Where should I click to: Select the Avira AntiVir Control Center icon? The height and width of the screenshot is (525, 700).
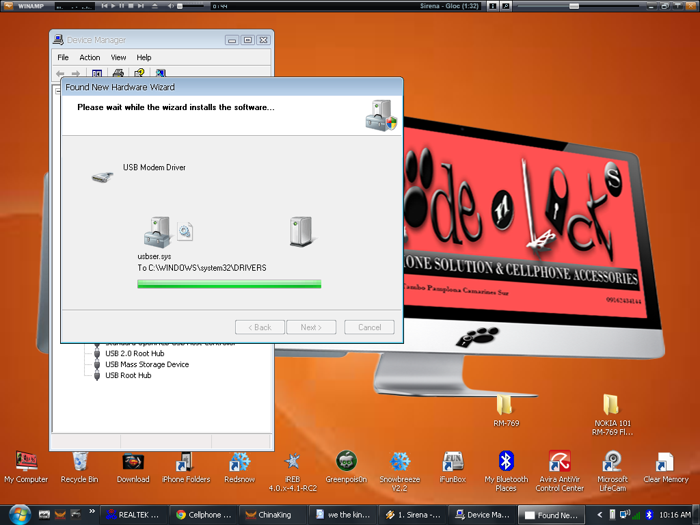tap(559, 472)
